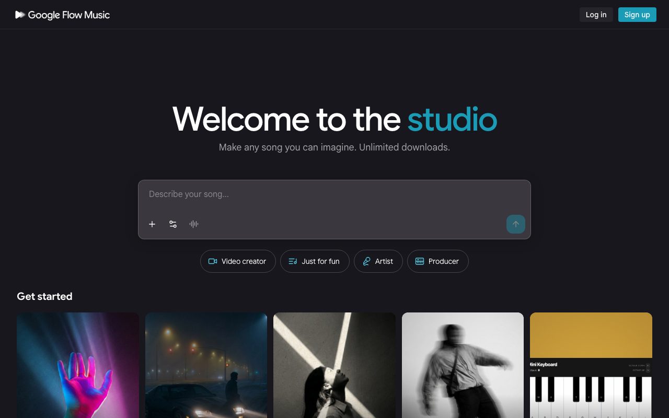Select the Video creator chip
This screenshot has width=669, height=418.
[238, 261]
